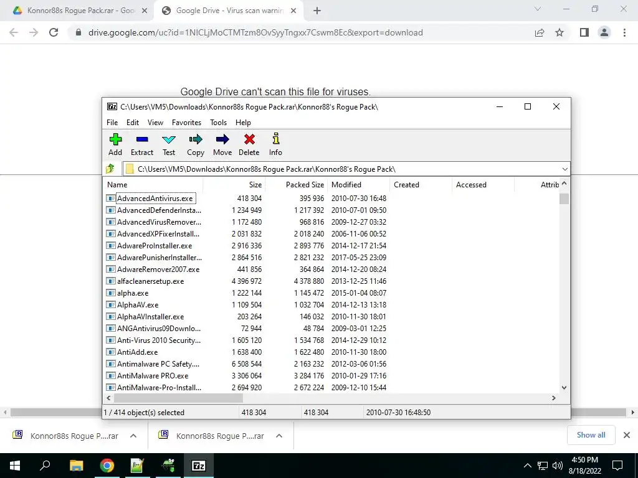Sort by Accessed column header
This screenshot has height=478, width=638.
pyautogui.click(x=483, y=184)
